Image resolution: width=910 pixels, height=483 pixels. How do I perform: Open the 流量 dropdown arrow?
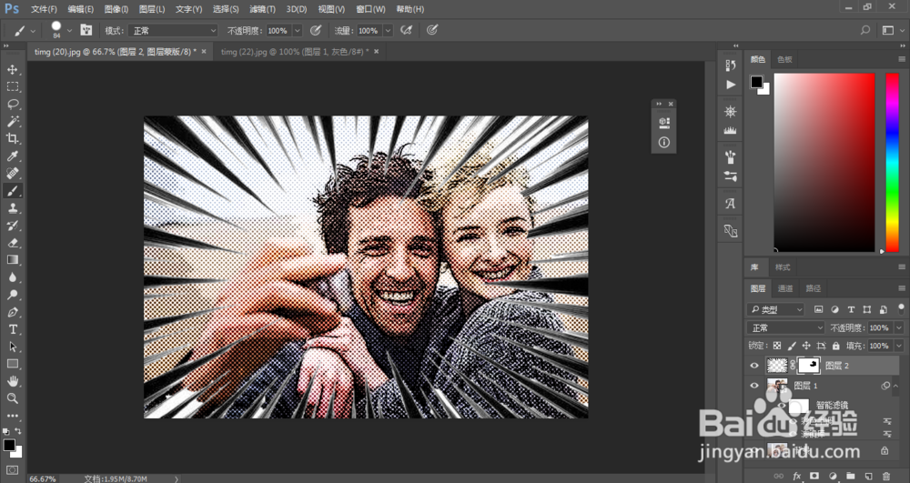click(388, 31)
